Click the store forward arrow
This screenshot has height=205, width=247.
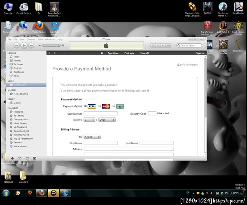coord(55,53)
